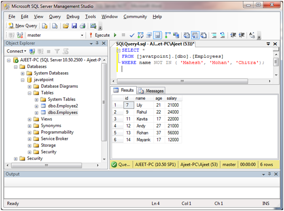Select the Storage folder in tree
284x211 pixels.
(x=48, y=145)
